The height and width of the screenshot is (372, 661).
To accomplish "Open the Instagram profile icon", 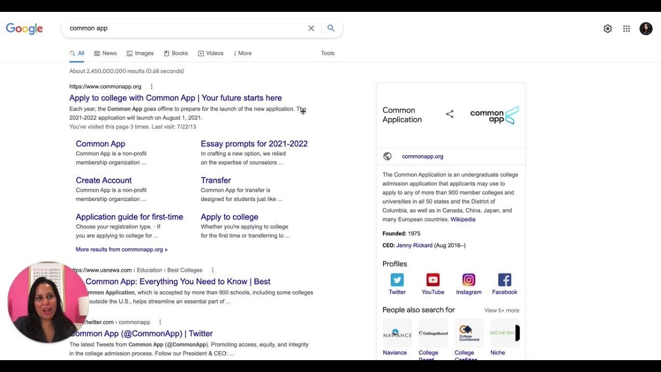I will (469, 280).
